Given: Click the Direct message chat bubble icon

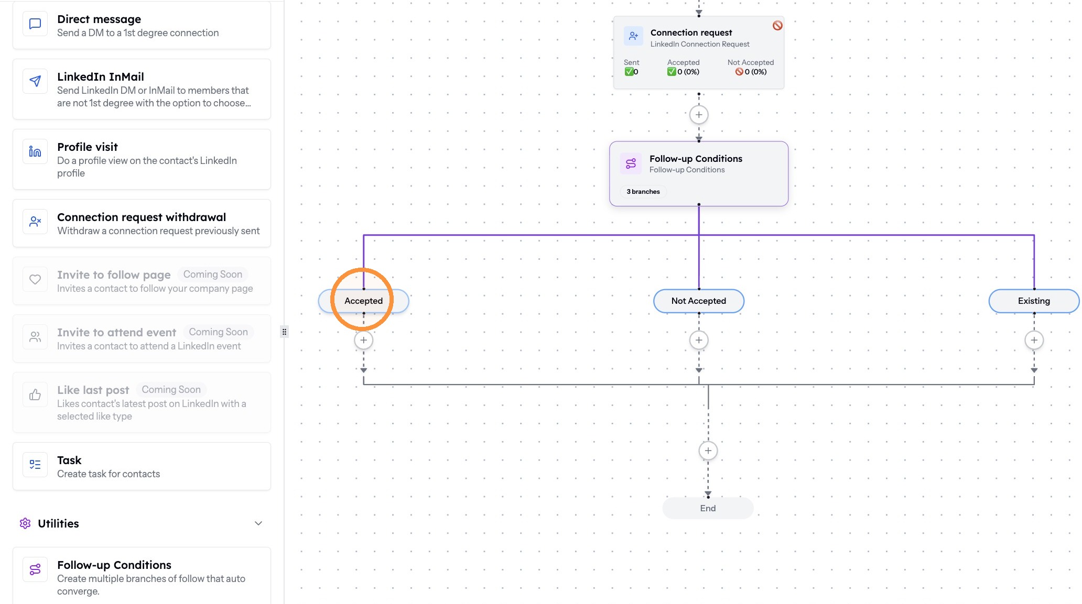Looking at the screenshot, I should tap(35, 24).
